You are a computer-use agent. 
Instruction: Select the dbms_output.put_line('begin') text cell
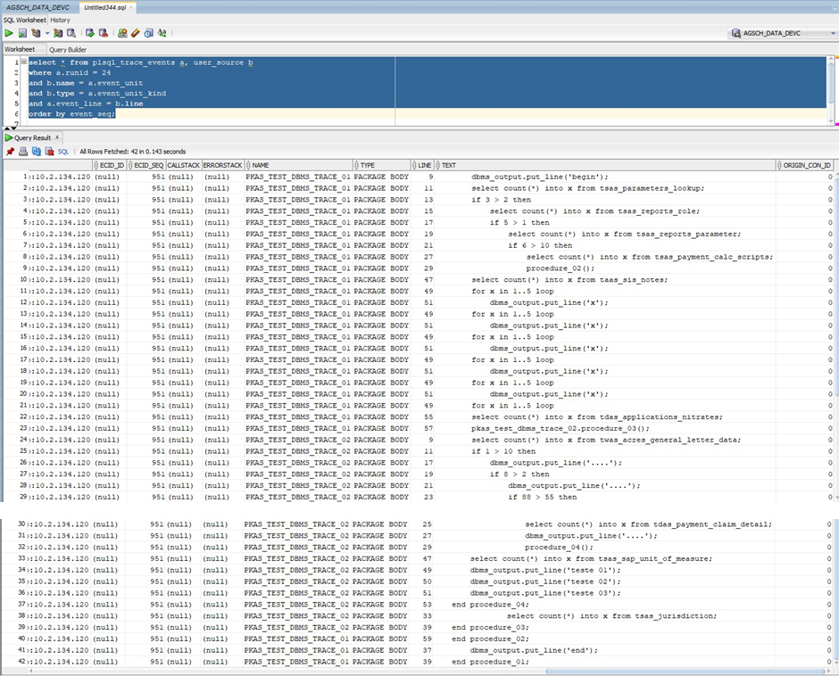(539, 177)
